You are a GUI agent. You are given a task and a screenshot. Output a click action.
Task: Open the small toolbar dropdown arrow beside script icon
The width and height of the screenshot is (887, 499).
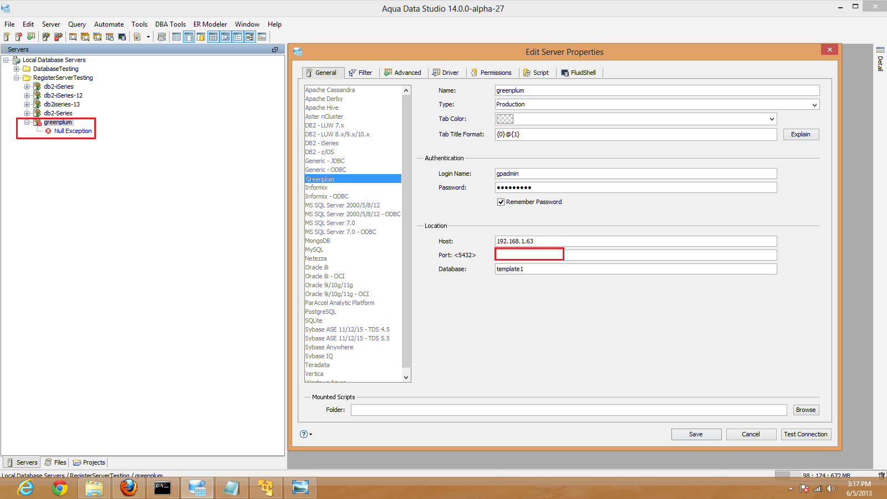pos(148,37)
